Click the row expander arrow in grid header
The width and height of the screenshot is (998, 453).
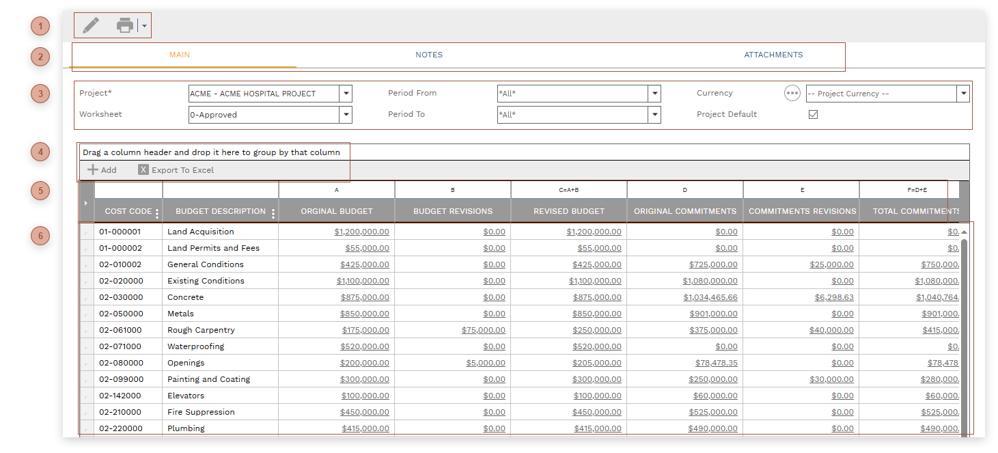[x=86, y=202]
